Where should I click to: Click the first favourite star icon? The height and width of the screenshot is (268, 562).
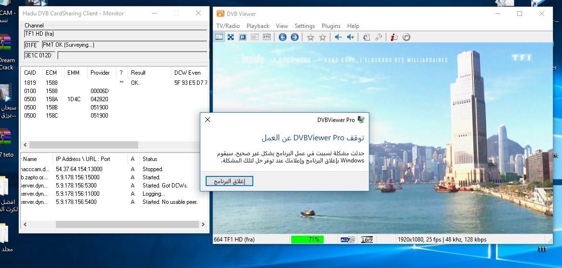(311, 37)
